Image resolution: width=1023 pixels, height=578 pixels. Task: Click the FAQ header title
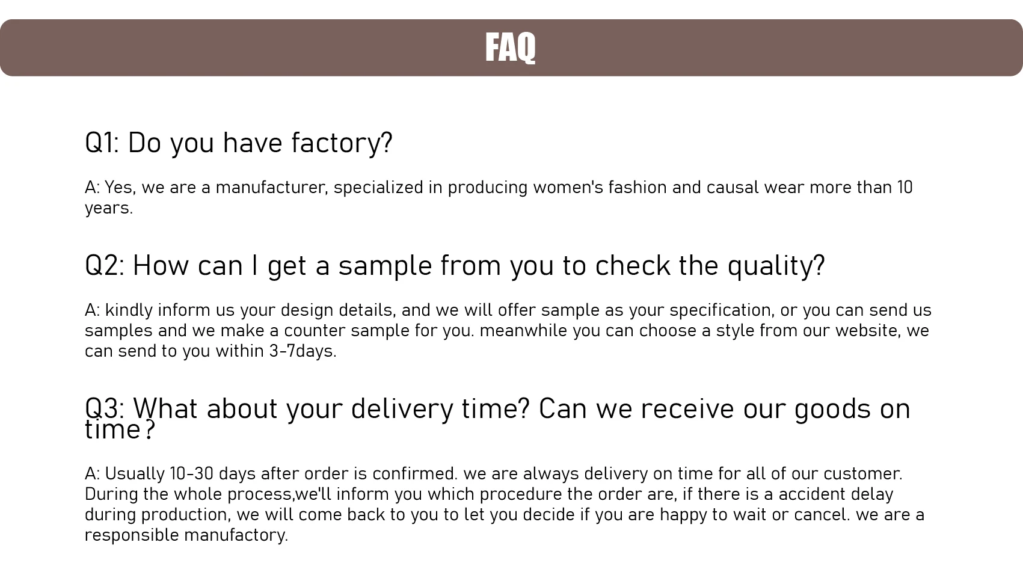pyautogui.click(x=510, y=48)
